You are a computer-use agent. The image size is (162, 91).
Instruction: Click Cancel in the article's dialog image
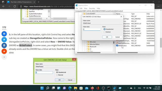point(70,80)
